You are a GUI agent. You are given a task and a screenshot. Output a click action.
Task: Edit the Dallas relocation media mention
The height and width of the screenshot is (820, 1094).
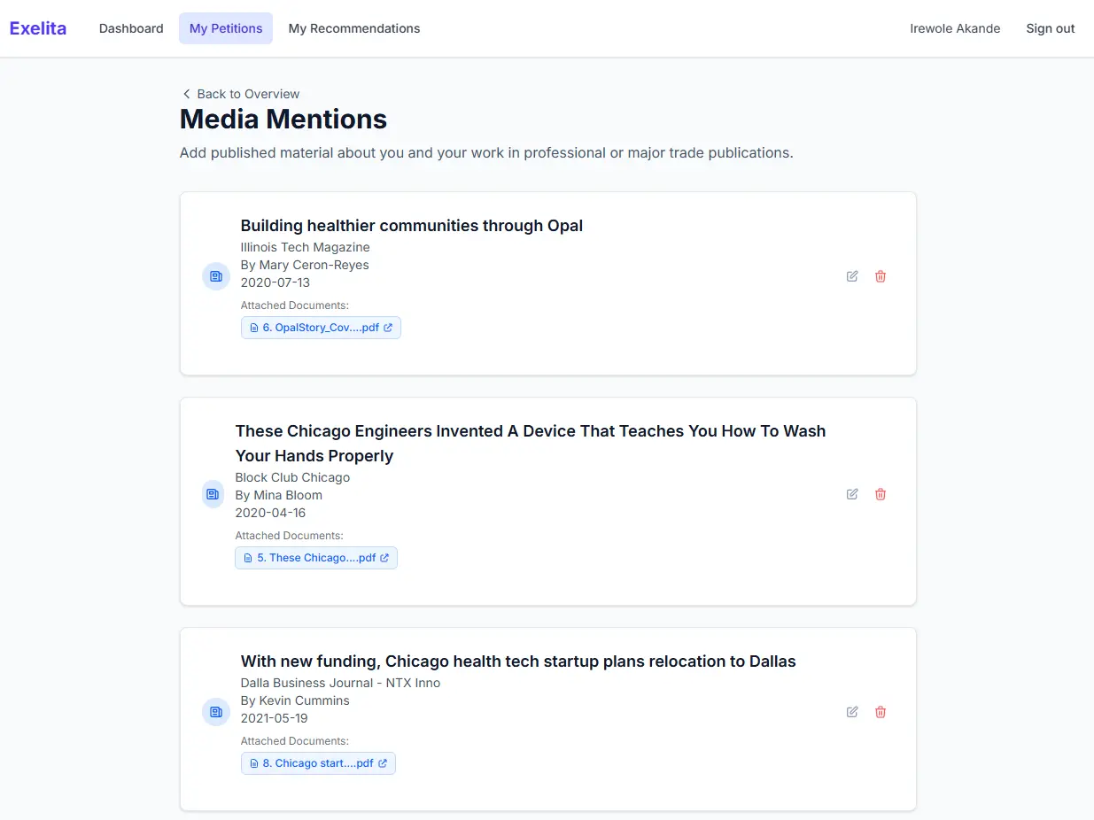pos(852,712)
